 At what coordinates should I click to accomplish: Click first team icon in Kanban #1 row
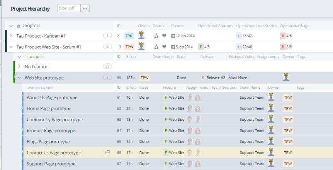(x=156, y=36)
